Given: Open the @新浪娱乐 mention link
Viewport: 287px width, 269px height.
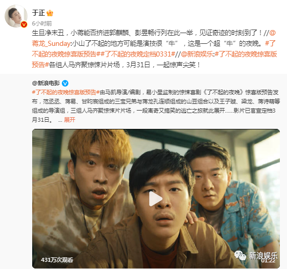Looking at the screenshot, I should tap(197, 54).
